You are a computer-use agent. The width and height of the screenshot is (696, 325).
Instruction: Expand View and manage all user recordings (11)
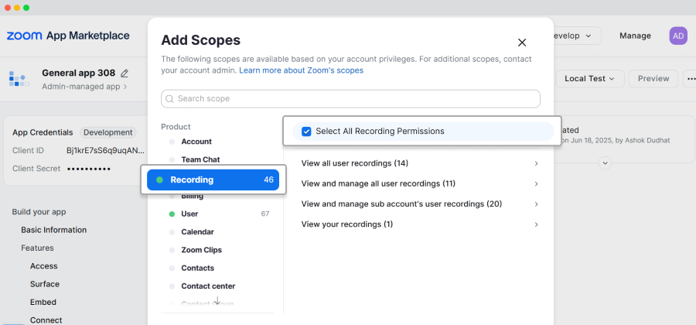tap(418, 184)
